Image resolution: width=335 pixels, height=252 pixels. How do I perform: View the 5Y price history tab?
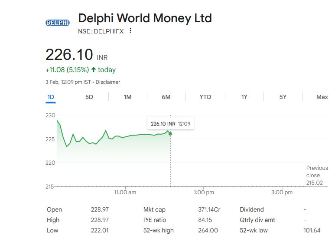click(283, 97)
